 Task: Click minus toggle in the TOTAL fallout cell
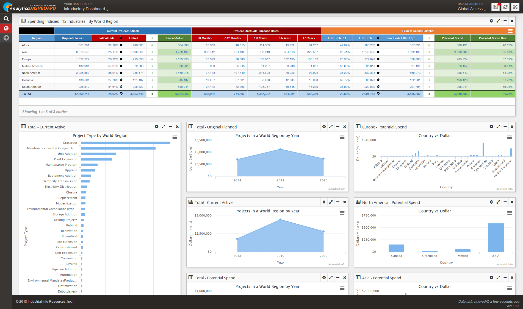pyautogui.click(x=121, y=94)
